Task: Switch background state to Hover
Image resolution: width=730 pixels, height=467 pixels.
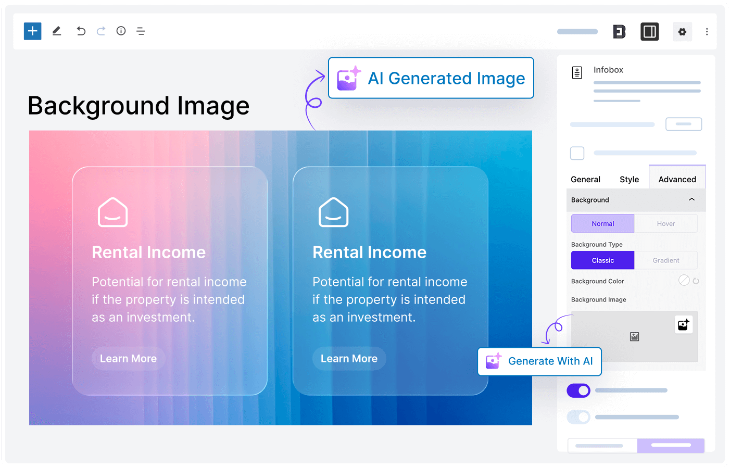Action: 666,223
